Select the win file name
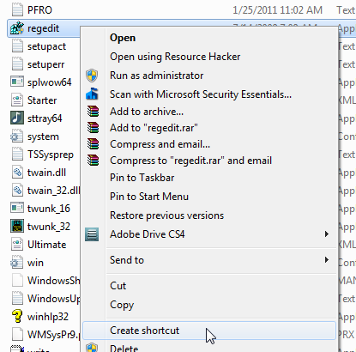The image size is (356, 352). coord(35,263)
